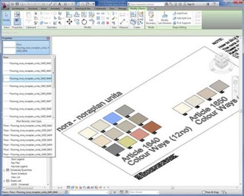Open the Join dropdown arrow
The height and width of the screenshot is (196, 244).
50,23
